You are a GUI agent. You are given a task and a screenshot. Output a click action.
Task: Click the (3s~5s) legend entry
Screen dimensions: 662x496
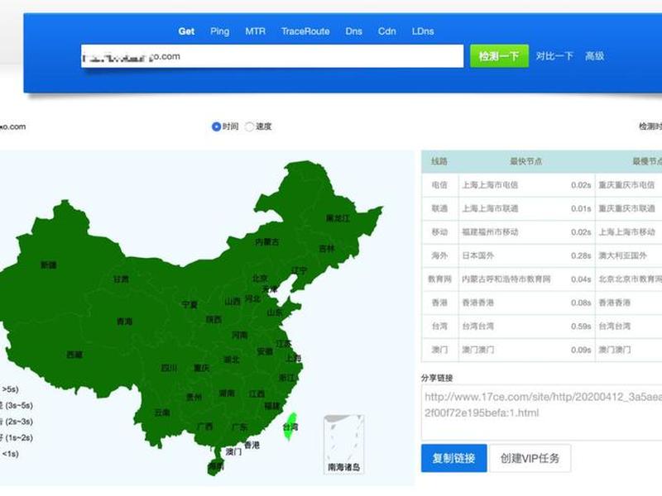[x=17, y=405]
